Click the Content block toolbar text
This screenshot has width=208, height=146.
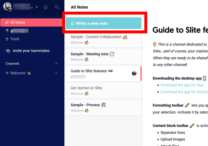170,126
